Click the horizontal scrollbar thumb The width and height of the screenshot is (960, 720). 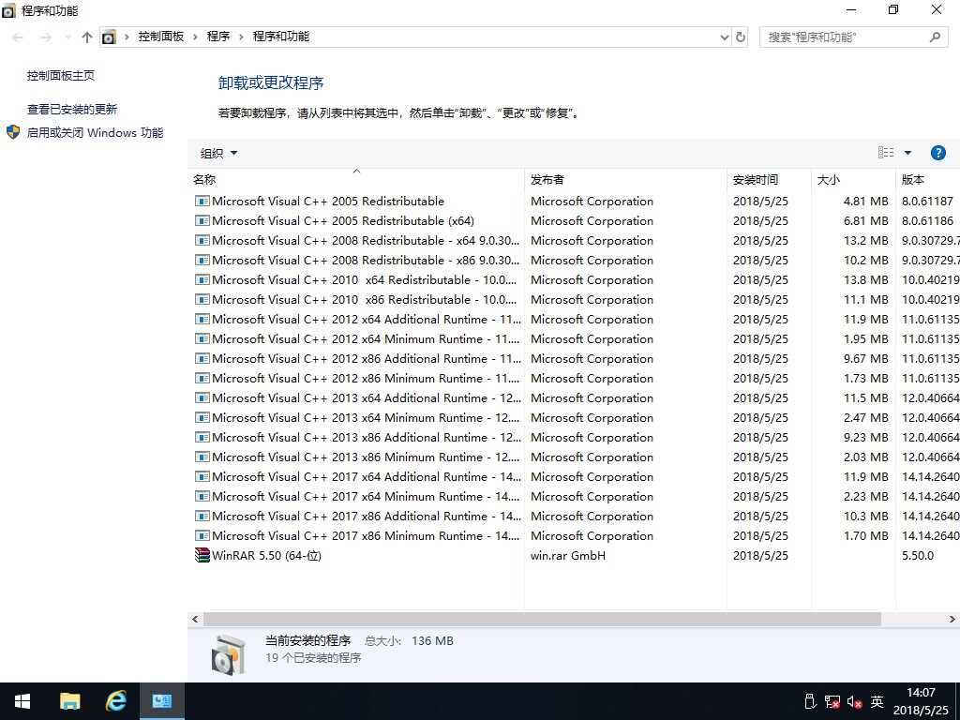pos(542,619)
